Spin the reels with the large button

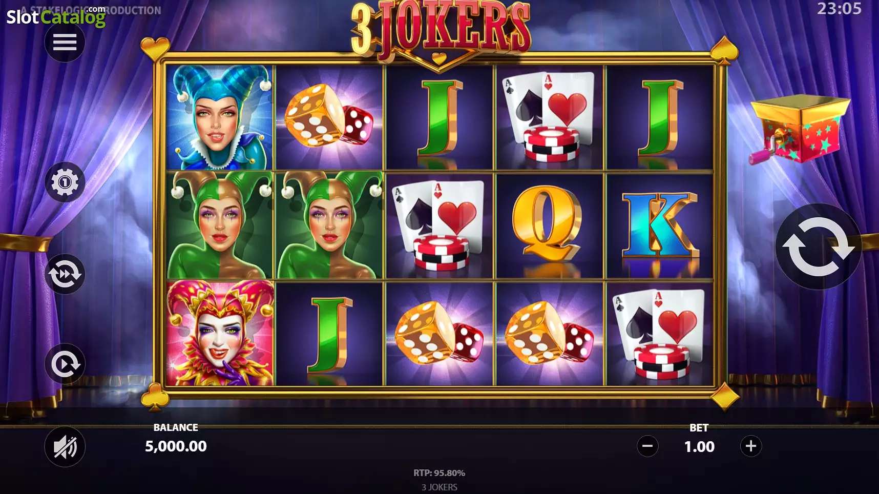818,246
